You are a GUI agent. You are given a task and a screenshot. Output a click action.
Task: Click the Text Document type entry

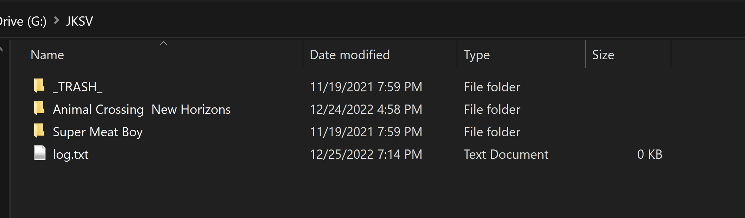[x=506, y=154]
